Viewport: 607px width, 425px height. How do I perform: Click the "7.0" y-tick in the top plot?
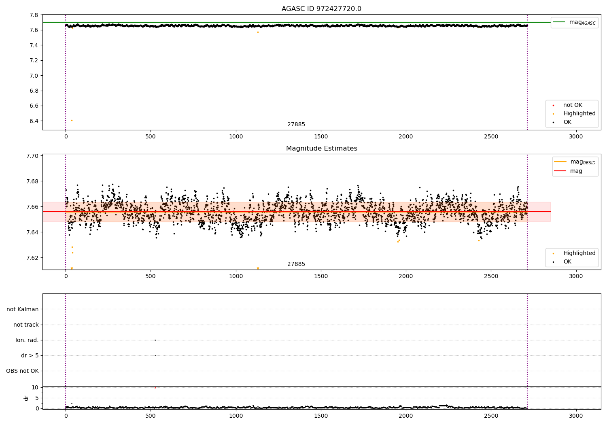point(34,76)
